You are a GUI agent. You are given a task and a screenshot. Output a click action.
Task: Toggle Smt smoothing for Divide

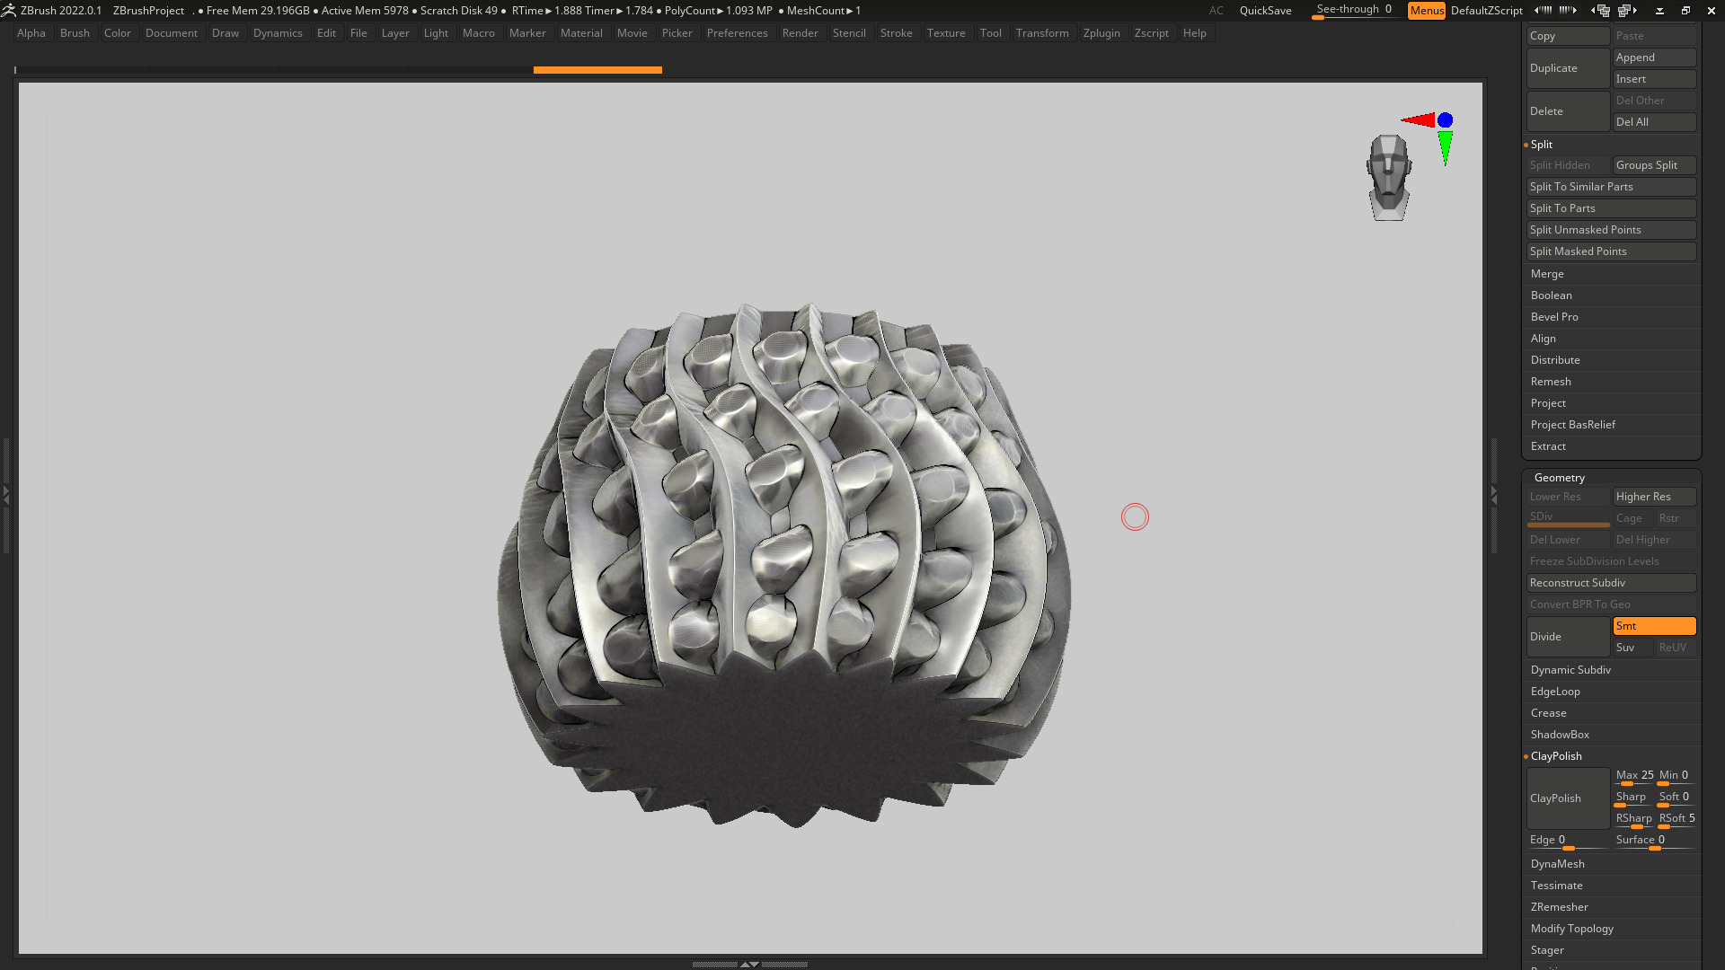pos(1654,626)
